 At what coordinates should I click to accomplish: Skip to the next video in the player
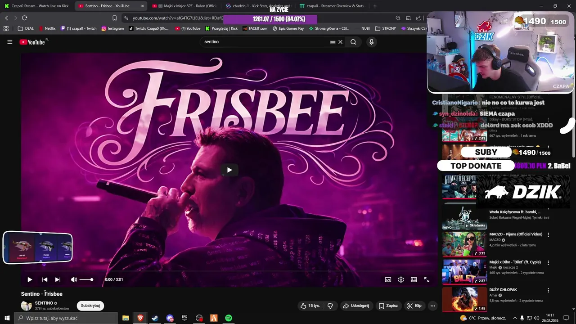click(58, 279)
